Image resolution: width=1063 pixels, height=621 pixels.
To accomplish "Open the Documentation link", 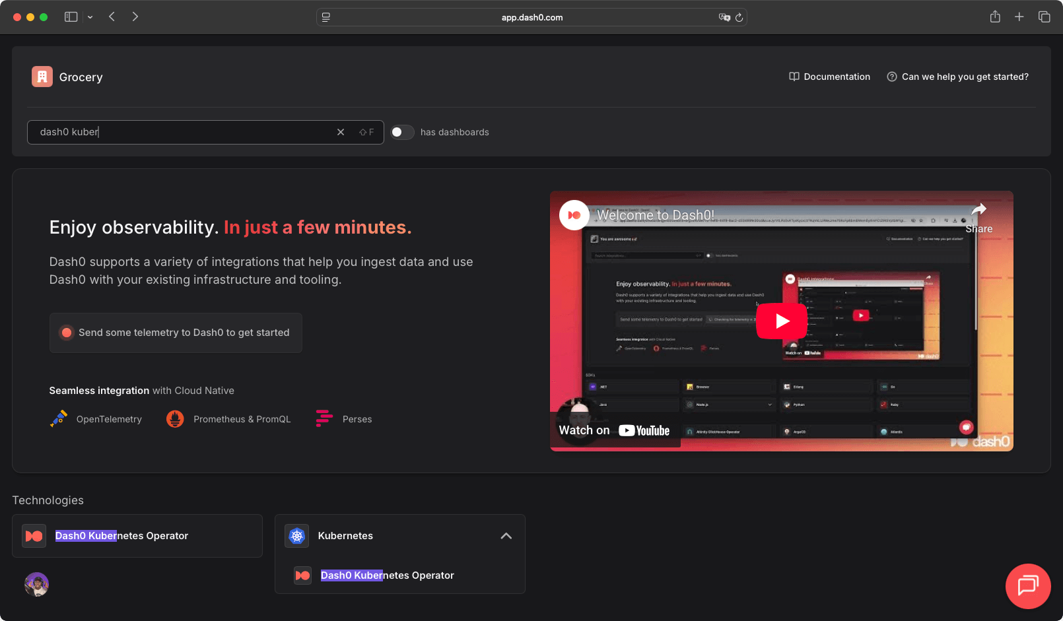I will [829, 77].
